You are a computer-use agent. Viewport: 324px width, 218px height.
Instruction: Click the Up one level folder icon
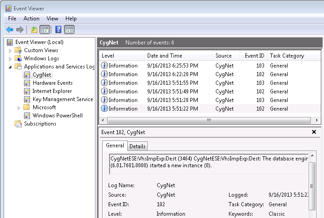pyautogui.click(x=34, y=29)
